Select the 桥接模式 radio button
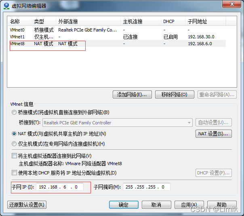244x216 pixels. [14, 112]
